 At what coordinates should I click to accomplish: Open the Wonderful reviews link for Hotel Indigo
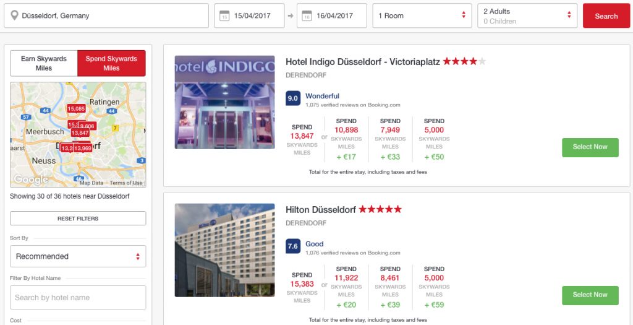(322, 96)
